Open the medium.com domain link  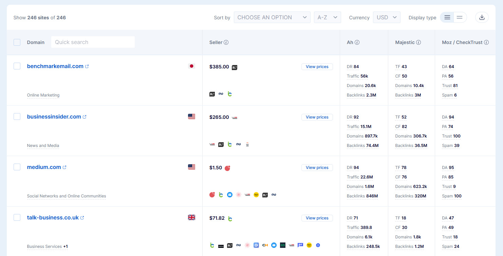click(44, 167)
